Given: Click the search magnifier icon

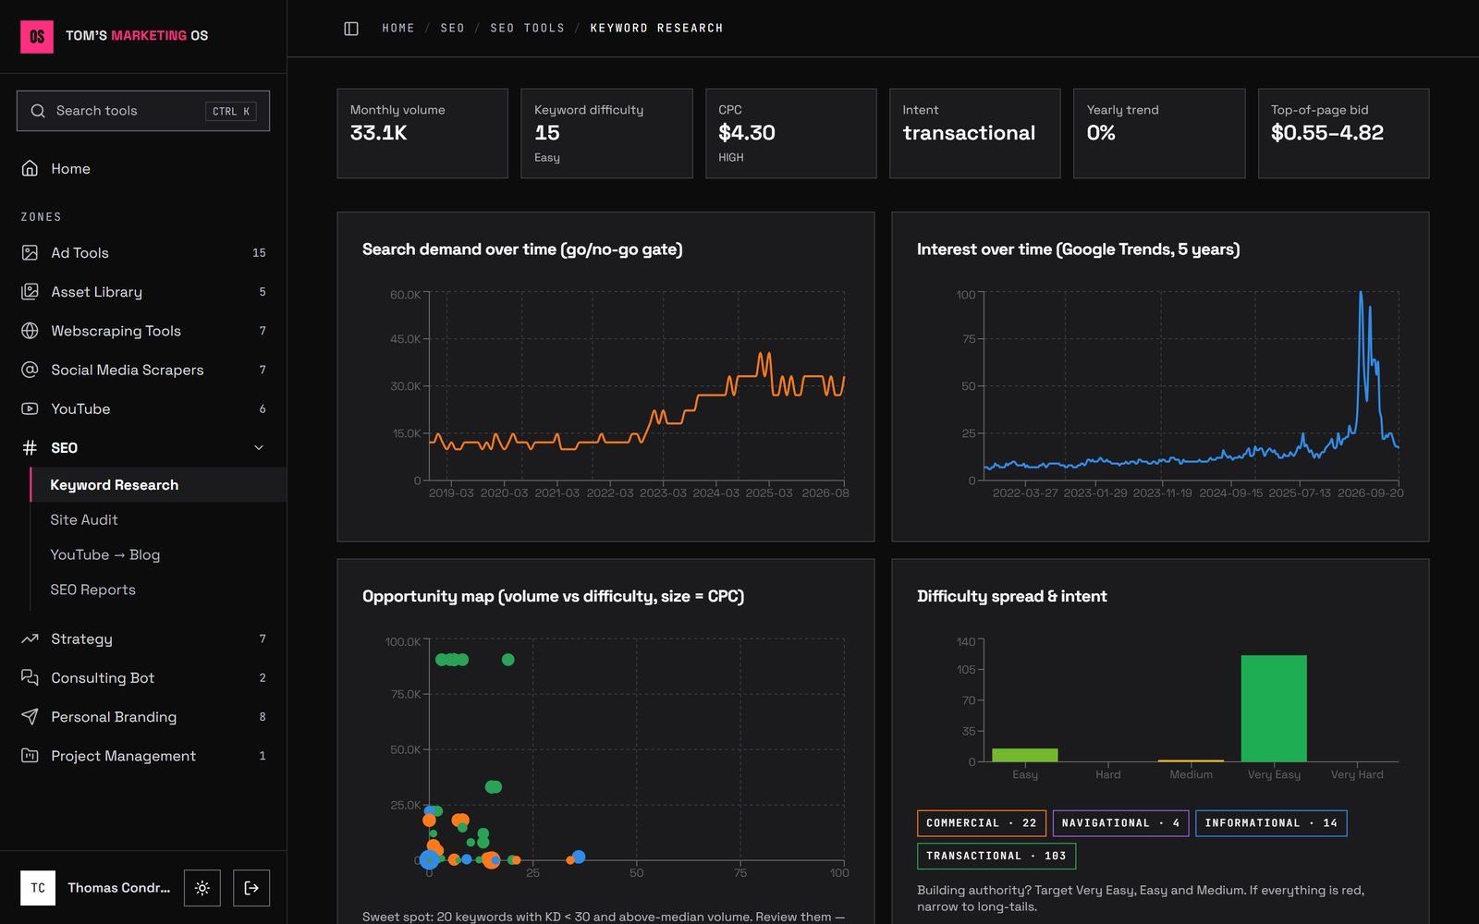Looking at the screenshot, I should coord(38,111).
